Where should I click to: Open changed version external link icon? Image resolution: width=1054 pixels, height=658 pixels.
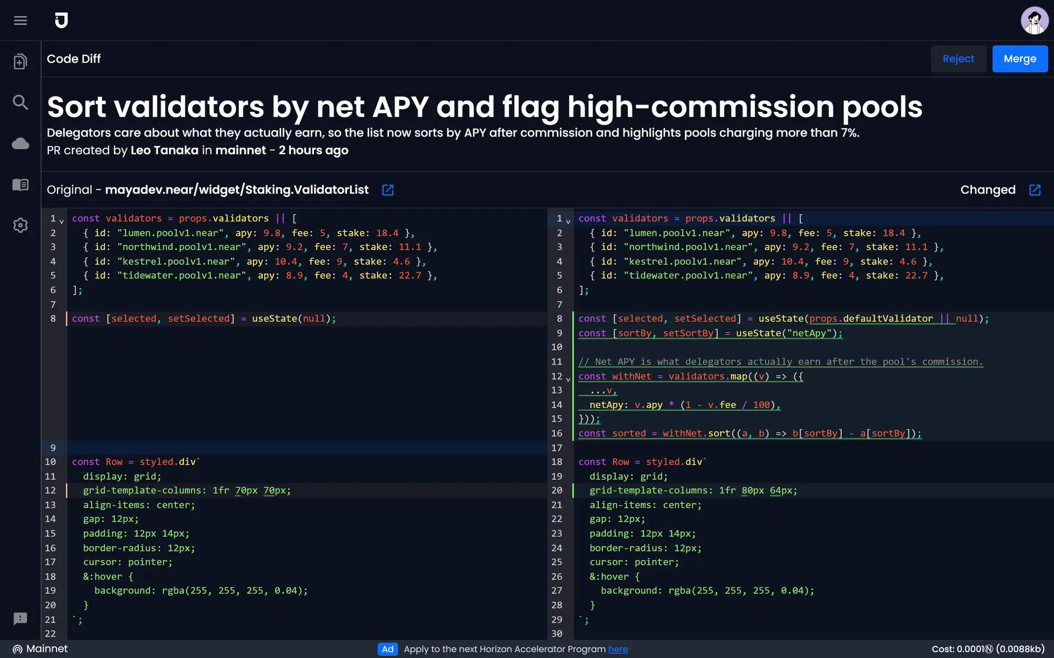[1035, 190]
